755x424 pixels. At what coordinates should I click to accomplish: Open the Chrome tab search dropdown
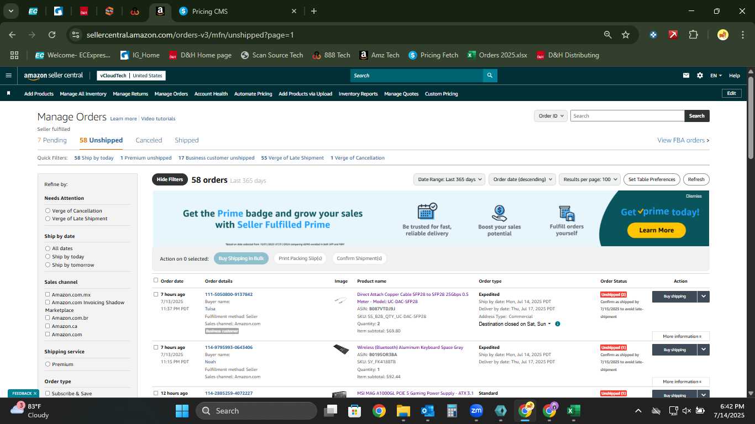click(x=11, y=11)
